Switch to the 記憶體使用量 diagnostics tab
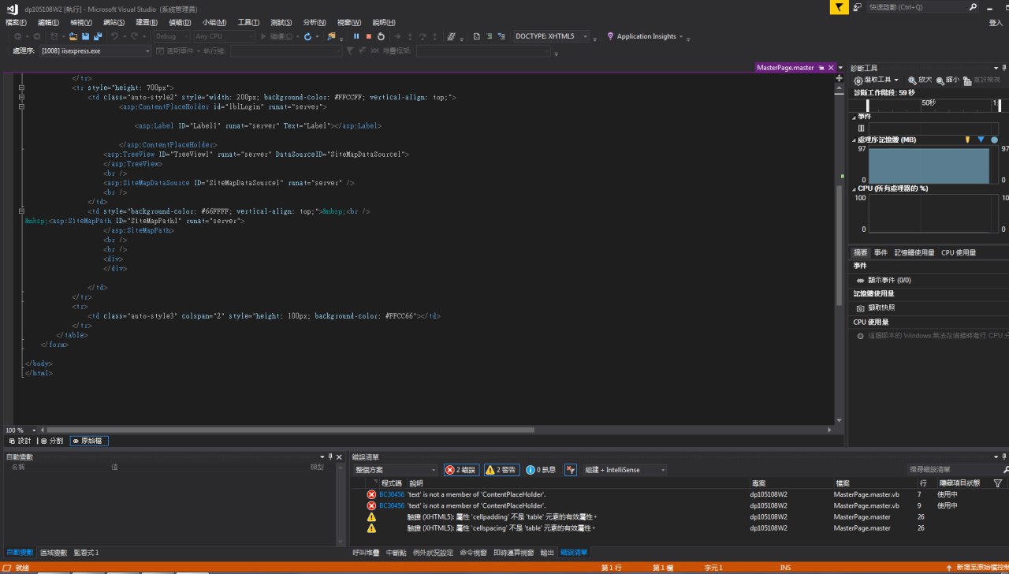This screenshot has width=1009, height=574. pos(914,252)
